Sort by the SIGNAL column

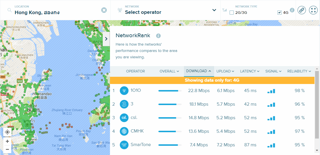point(273,71)
